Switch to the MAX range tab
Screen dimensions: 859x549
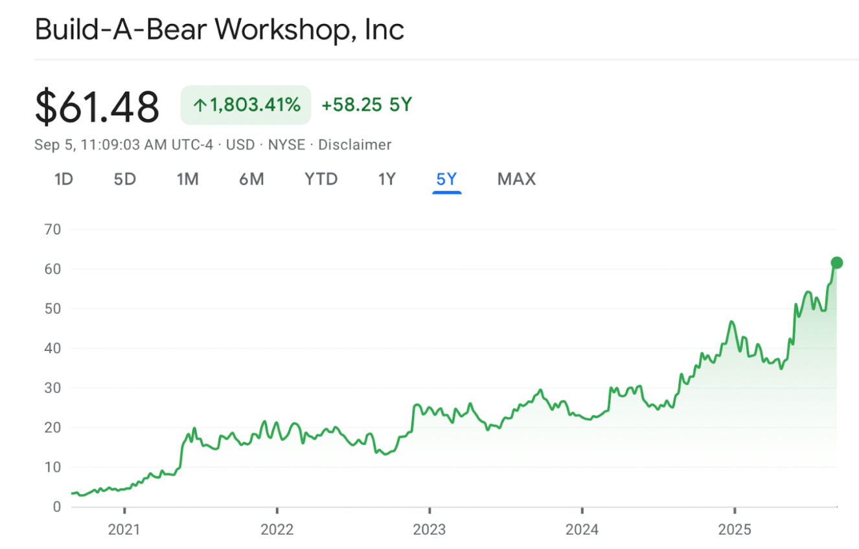coord(516,179)
